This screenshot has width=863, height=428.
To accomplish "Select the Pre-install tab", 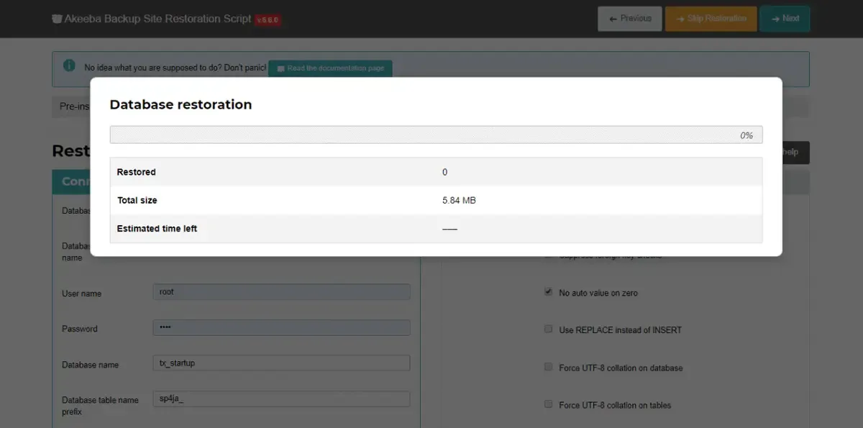I will 72,106.
